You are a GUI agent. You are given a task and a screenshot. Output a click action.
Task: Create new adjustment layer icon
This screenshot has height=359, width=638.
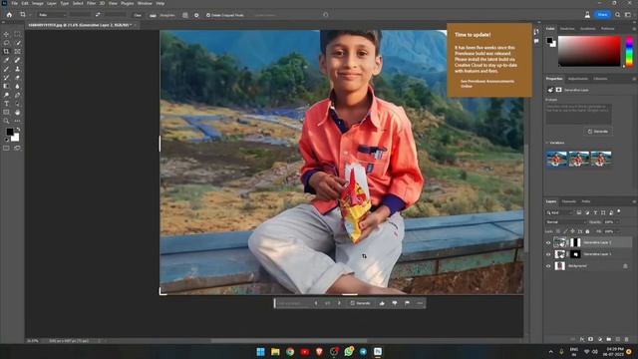point(600,339)
